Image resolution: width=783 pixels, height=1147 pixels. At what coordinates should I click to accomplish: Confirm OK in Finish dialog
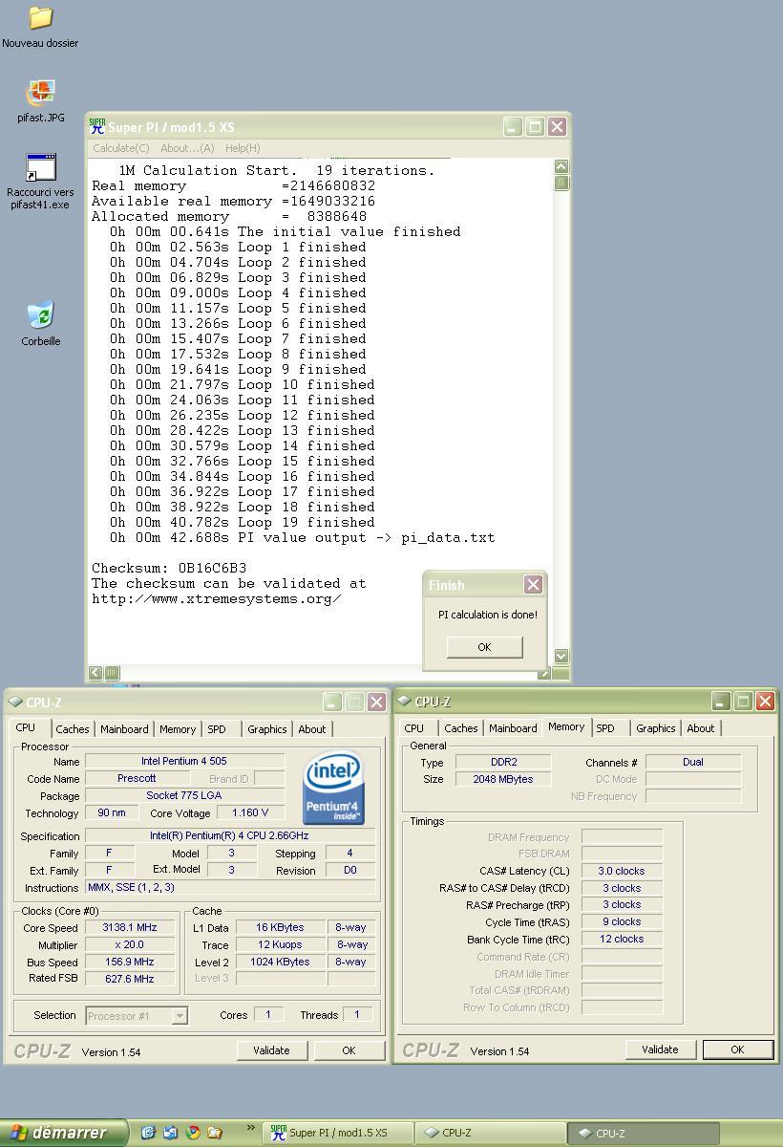(x=484, y=647)
